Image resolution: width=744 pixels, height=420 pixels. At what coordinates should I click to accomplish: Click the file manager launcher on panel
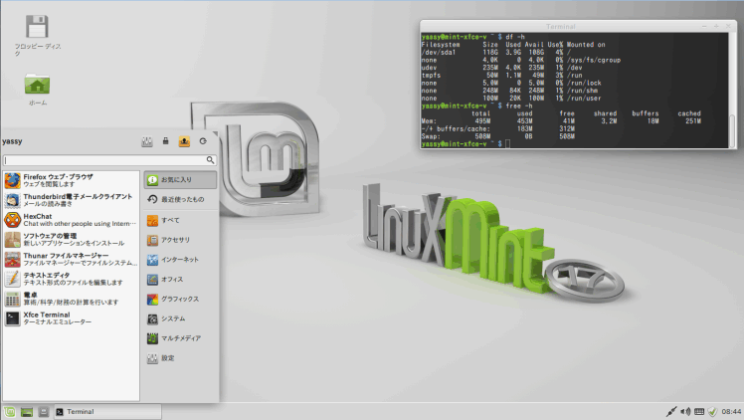(44, 412)
